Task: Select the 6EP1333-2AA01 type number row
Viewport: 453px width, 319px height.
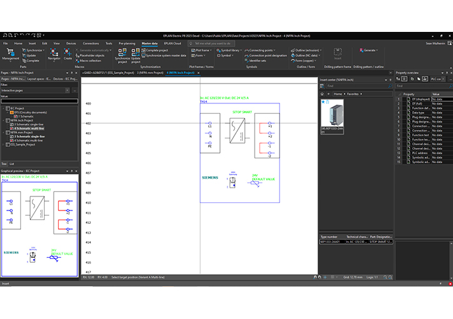Action: pos(356,242)
